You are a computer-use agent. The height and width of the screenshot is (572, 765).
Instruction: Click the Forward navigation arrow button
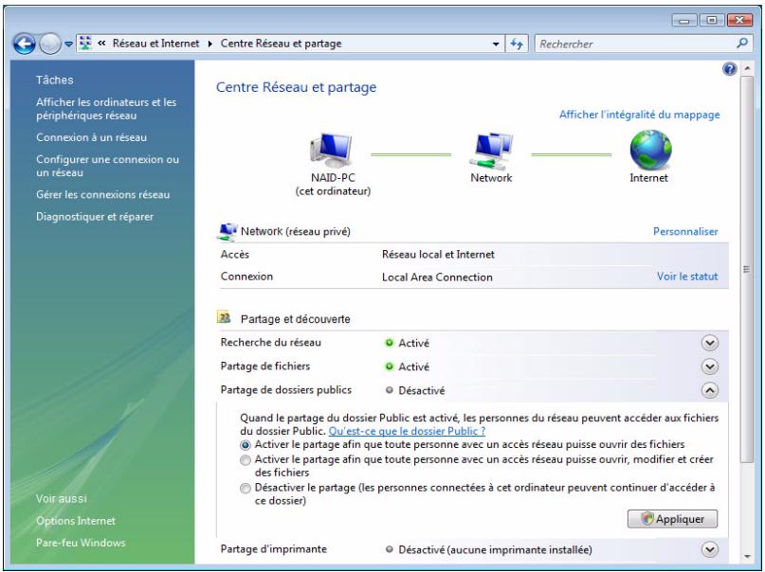point(49,45)
